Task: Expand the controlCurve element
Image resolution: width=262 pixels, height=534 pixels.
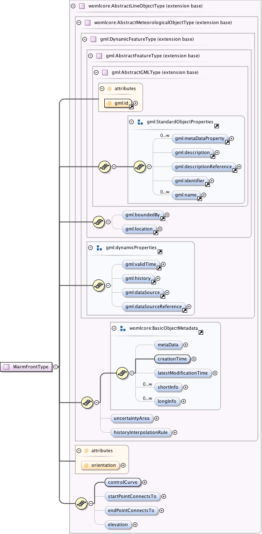Action: point(145,482)
